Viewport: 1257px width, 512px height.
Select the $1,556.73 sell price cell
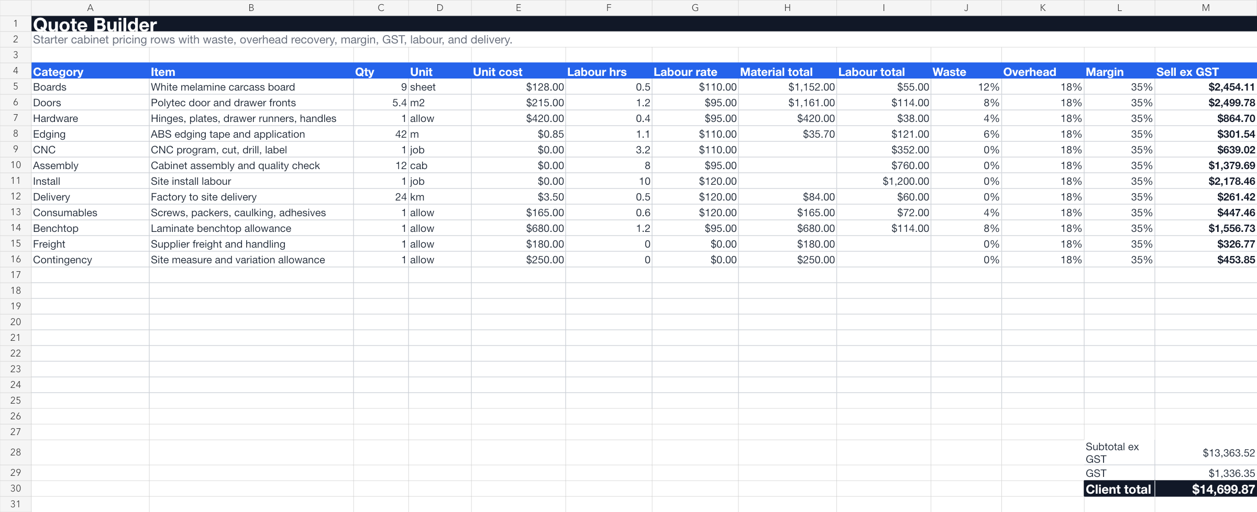pos(1206,228)
